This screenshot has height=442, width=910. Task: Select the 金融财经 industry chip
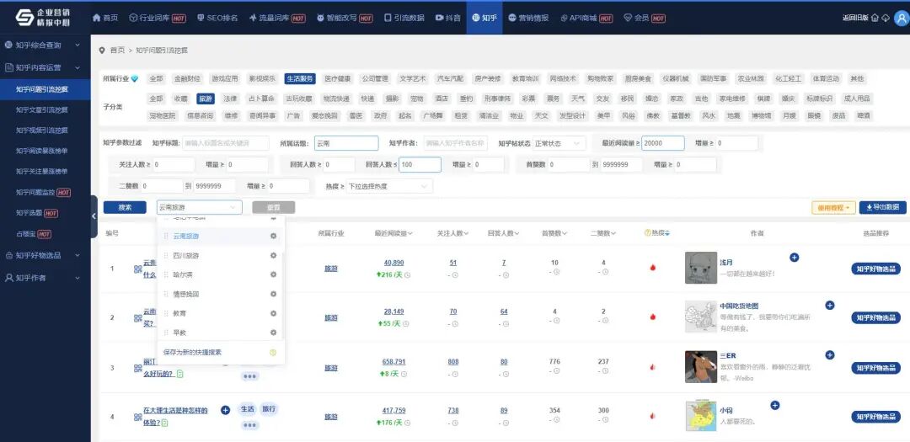pyautogui.click(x=187, y=79)
